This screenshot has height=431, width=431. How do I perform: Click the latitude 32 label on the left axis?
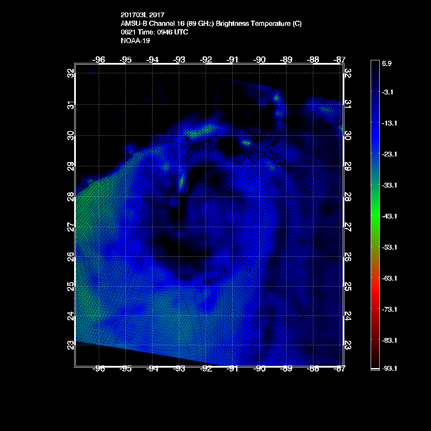coord(71,73)
